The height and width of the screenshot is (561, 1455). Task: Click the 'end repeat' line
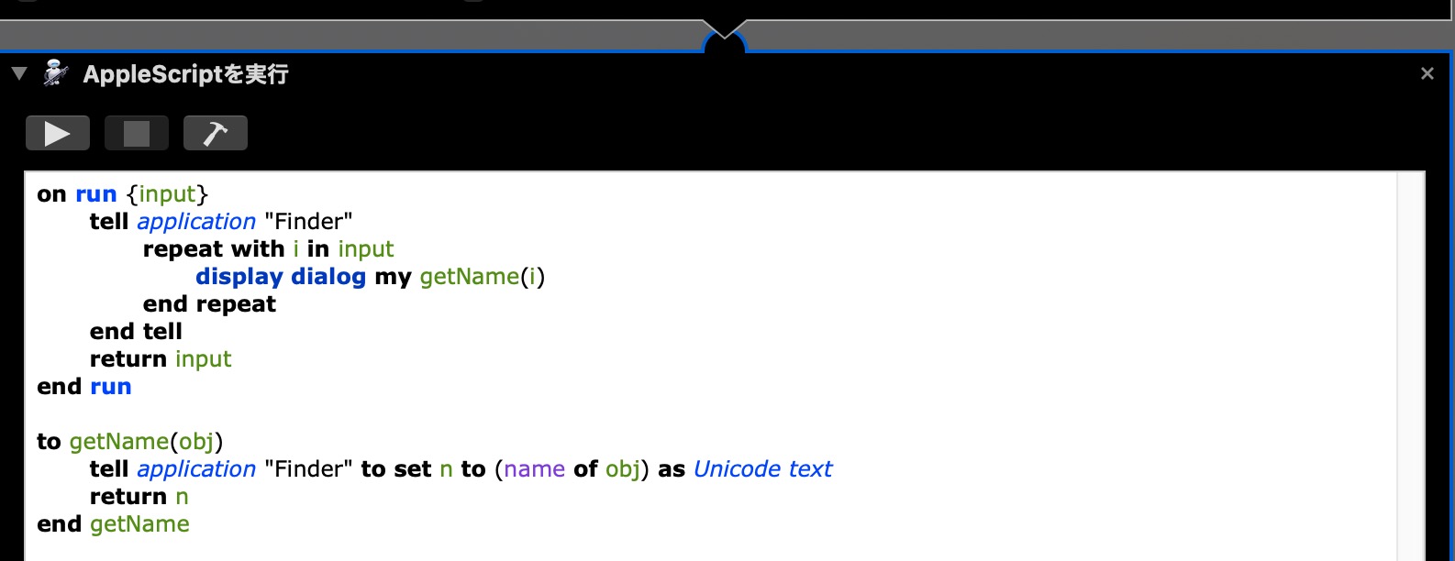pyautogui.click(x=209, y=304)
